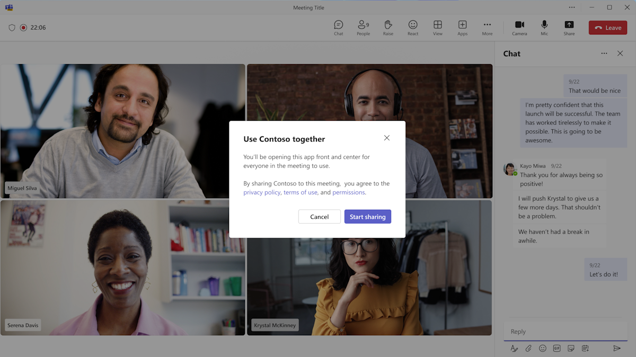Click the Reply message input field
Viewport: 636px width, 357px height.
566,332
